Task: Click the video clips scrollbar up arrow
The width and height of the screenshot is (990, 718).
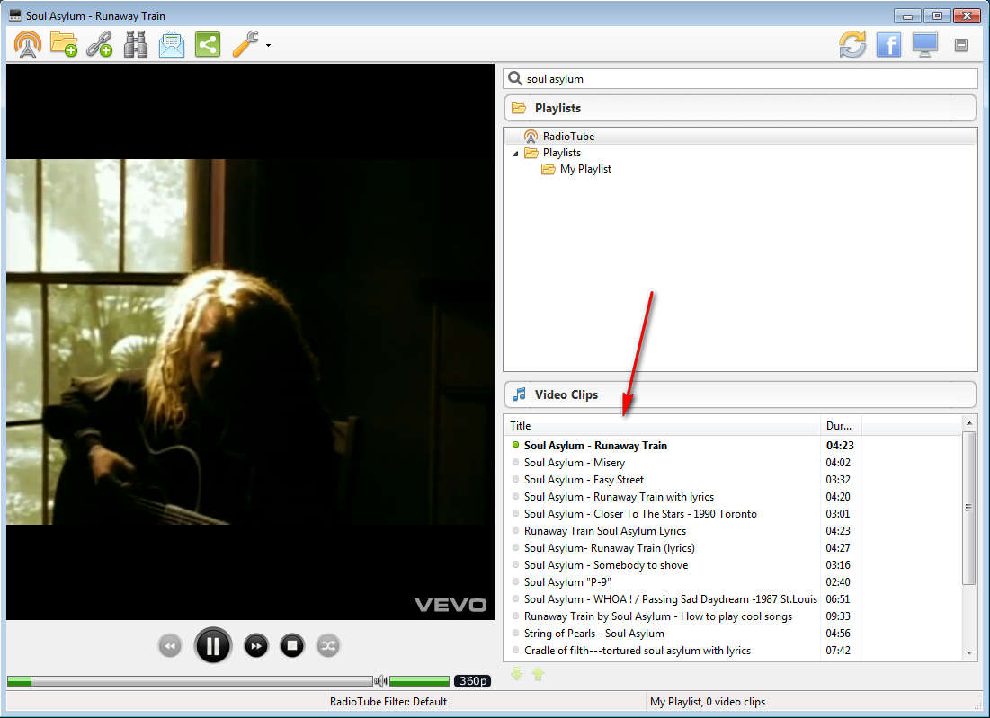Action: click(969, 422)
